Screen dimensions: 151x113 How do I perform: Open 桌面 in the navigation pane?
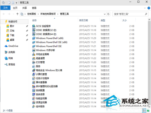pos(12,40)
